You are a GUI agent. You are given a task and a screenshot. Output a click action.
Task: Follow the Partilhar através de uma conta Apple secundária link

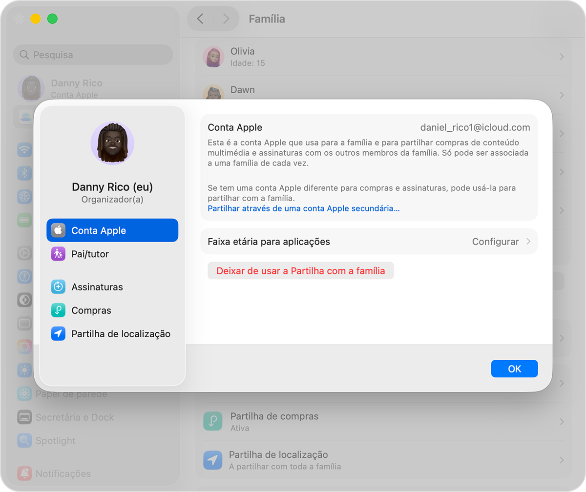click(x=302, y=208)
